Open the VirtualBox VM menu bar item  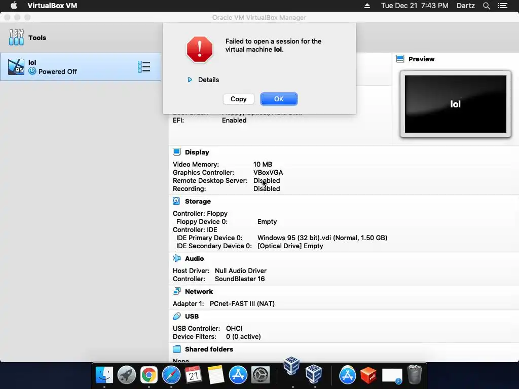(52, 6)
